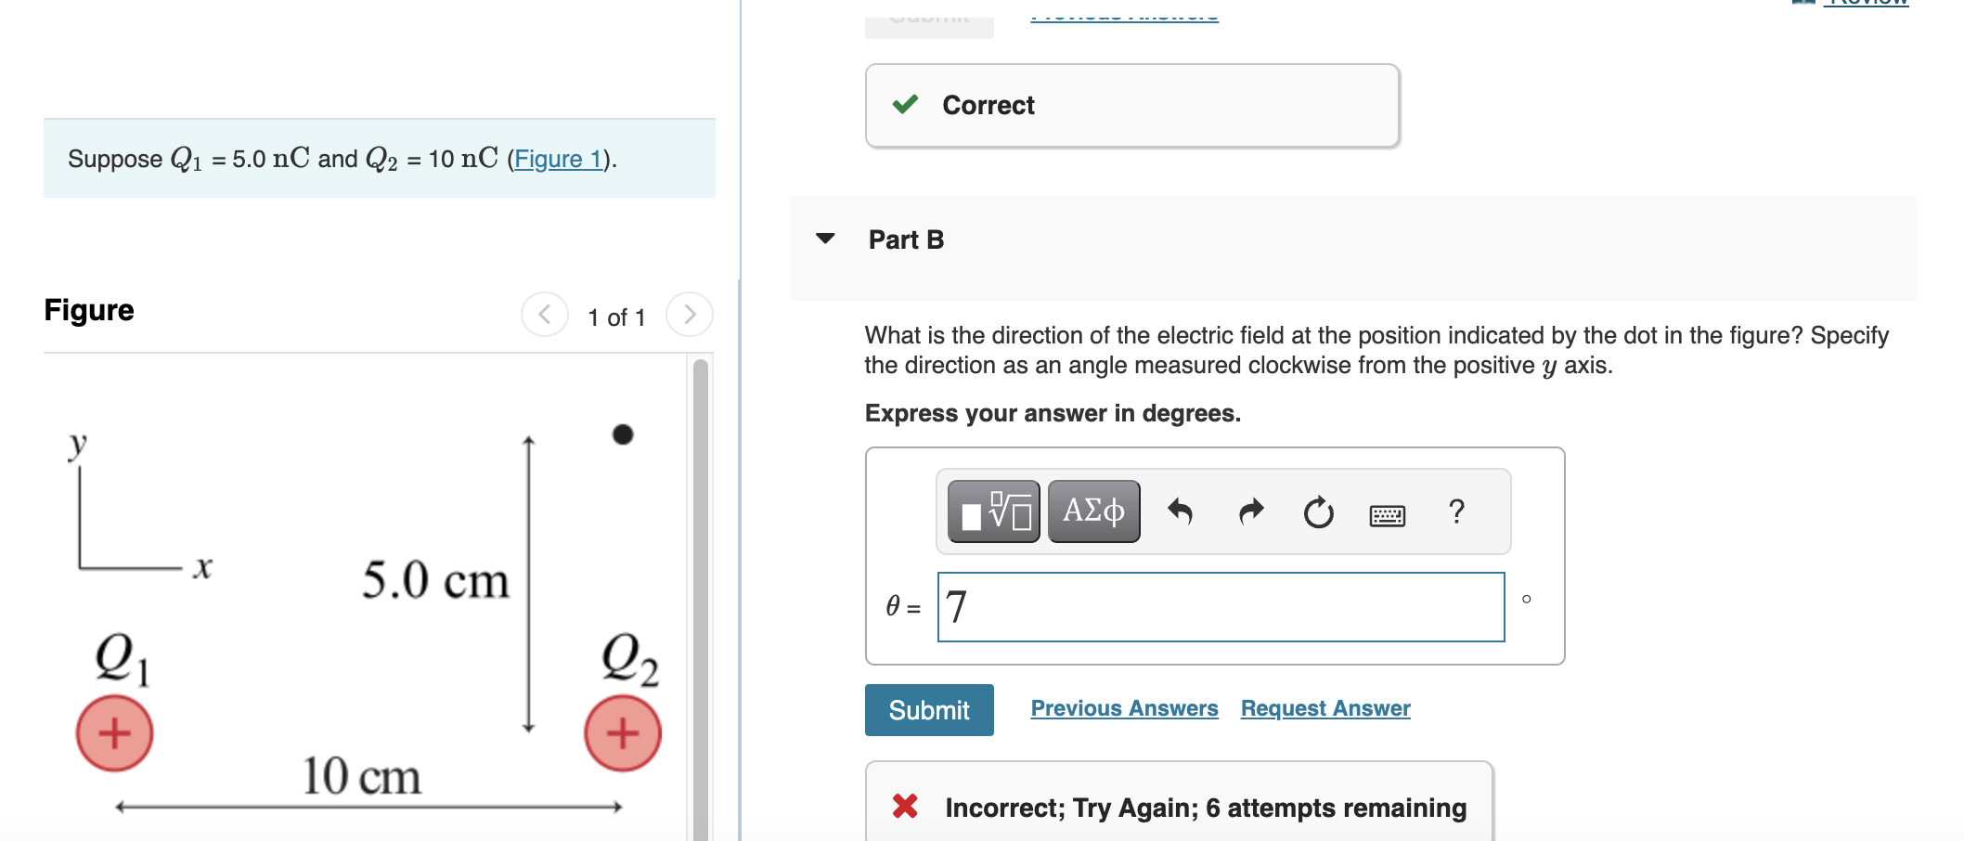
Task: Open the equation template formatting icon
Action: (992, 511)
